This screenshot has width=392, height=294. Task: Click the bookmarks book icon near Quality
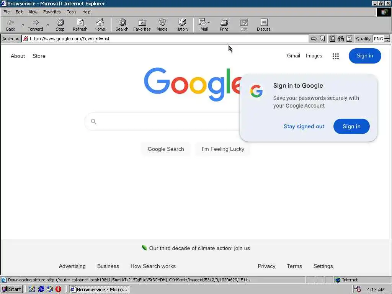click(332, 39)
